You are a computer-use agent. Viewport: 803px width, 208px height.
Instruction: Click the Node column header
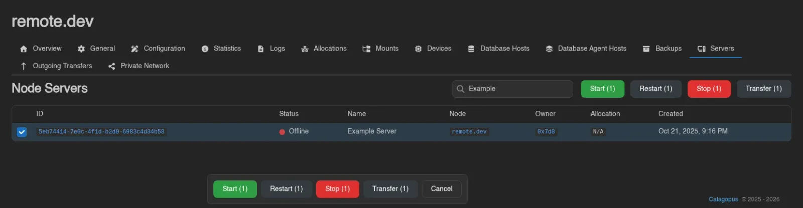coord(458,114)
